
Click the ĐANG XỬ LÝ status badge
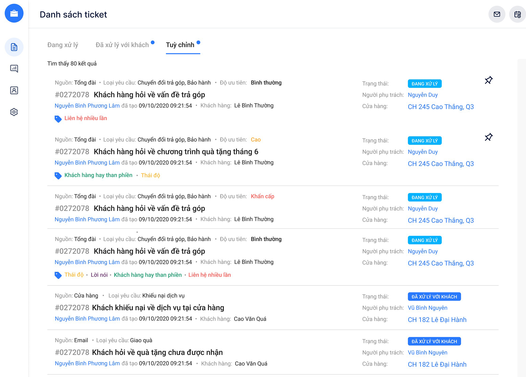click(x=425, y=83)
